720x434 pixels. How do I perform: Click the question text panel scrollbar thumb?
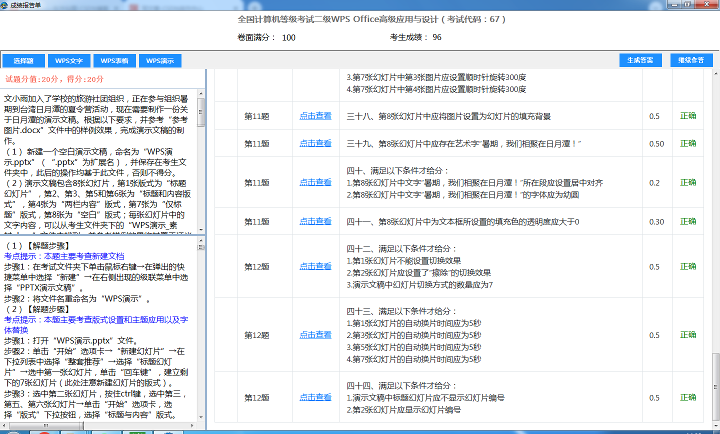(x=201, y=111)
